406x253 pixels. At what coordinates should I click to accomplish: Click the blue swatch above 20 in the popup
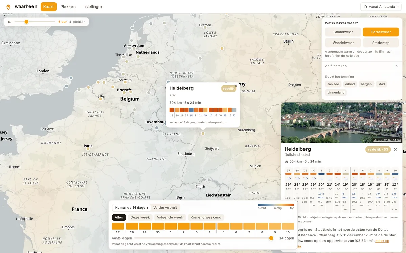pyautogui.click(x=191, y=110)
